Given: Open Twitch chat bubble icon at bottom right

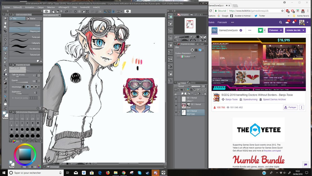Looking at the screenshot, I should click(305, 165).
